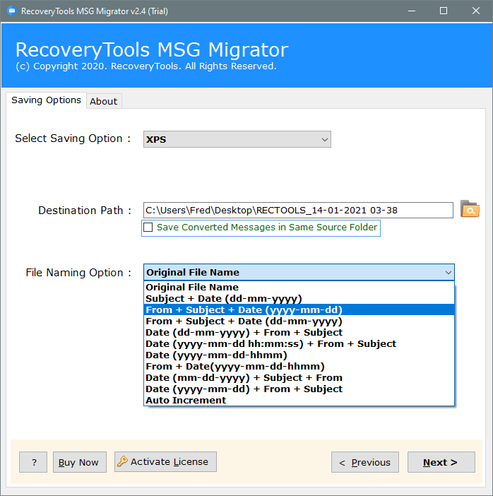Select 'From + Date(yyyy-mm-dd-hhmm)' naming option
Viewport: 493px width, 496px height.
pyautogui.click(x=299, y=366)
